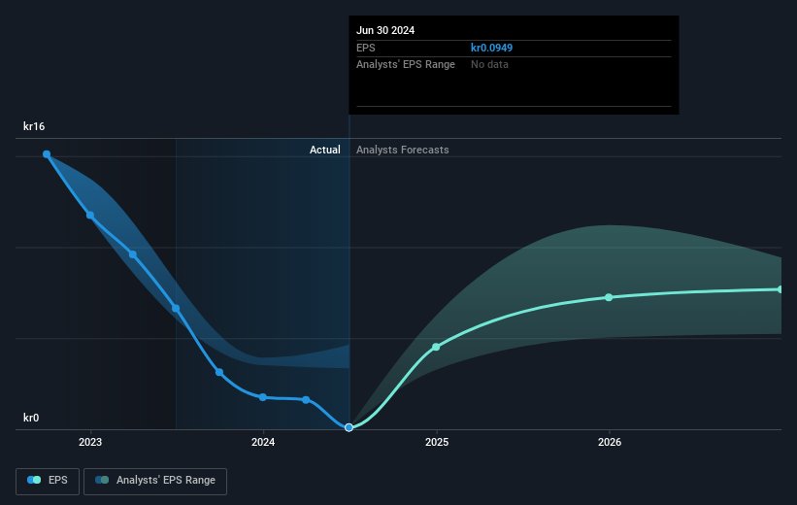Select the EPS data point between 2024 and mid-2024

pyautogui.click(x=306, y=400)
